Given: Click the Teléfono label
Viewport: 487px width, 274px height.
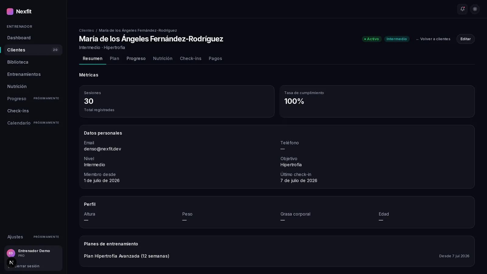Looking at the screenshot, I should pos(289,143).
